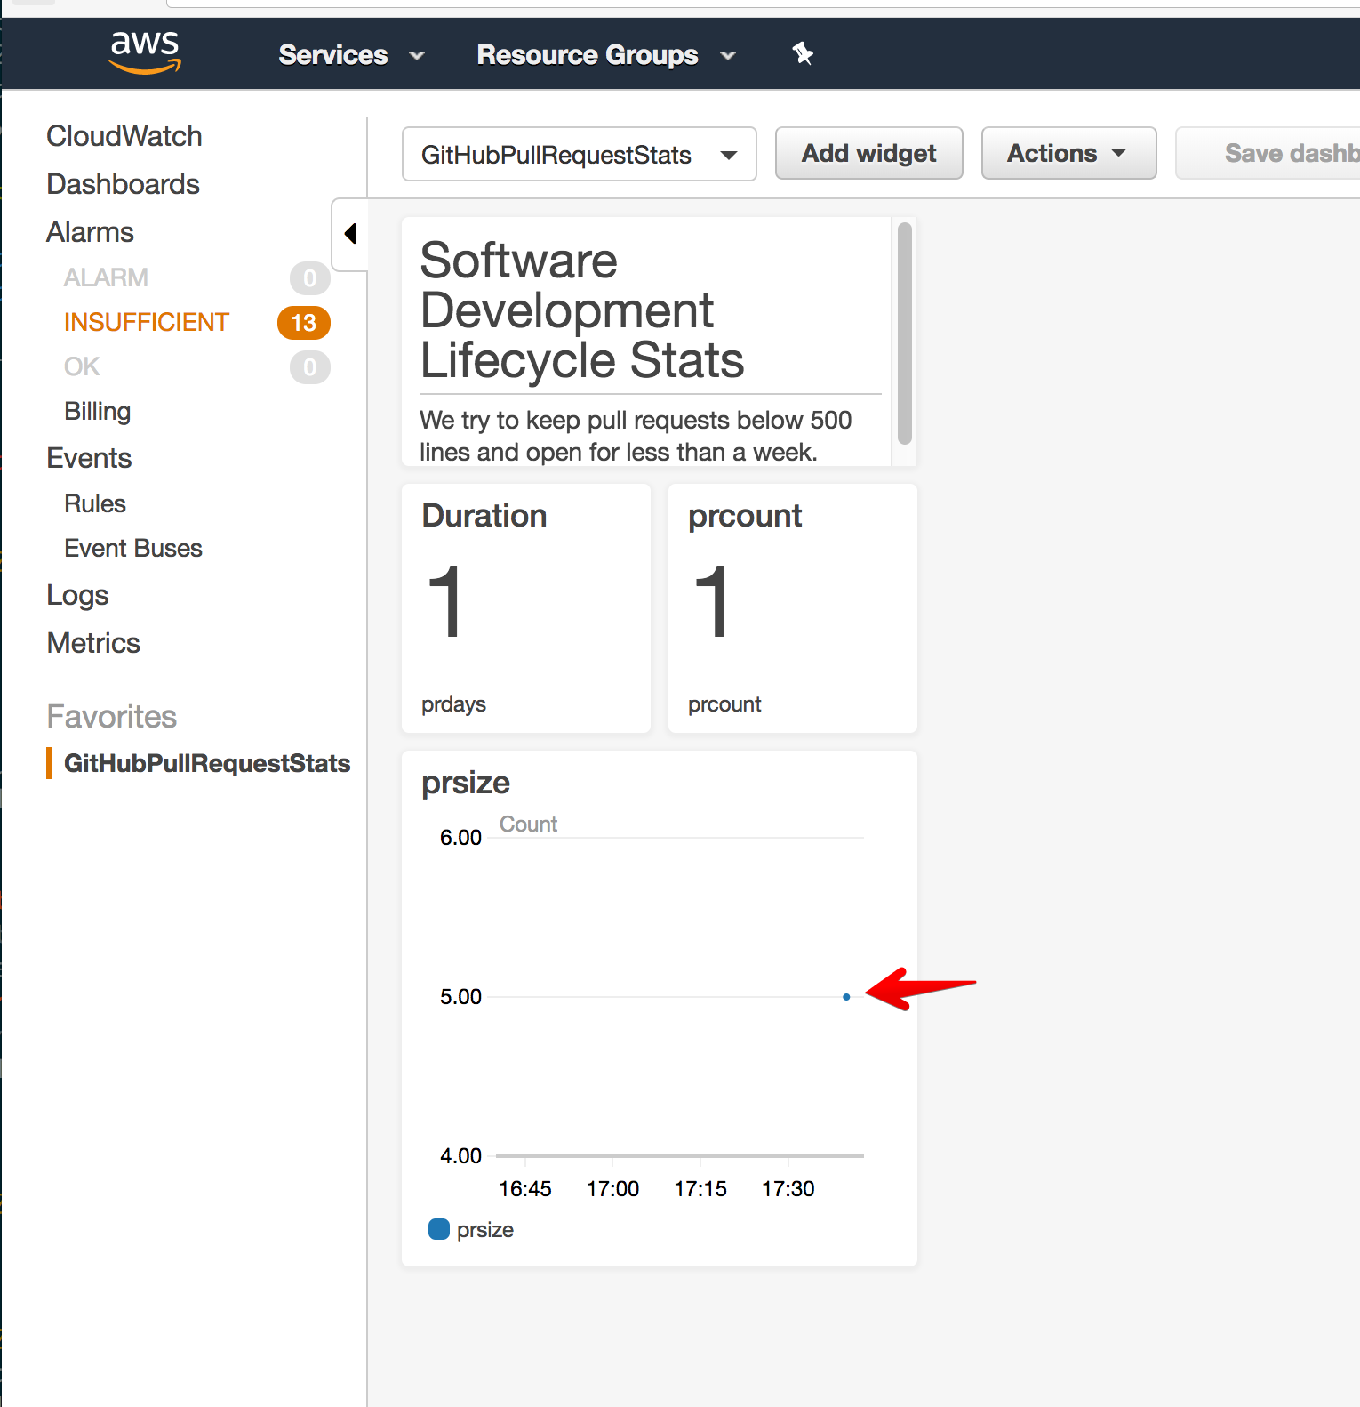Open Logs in the sidebar
The height and width of the screenshot is (1407, 1360).
(x=77, y=595)
